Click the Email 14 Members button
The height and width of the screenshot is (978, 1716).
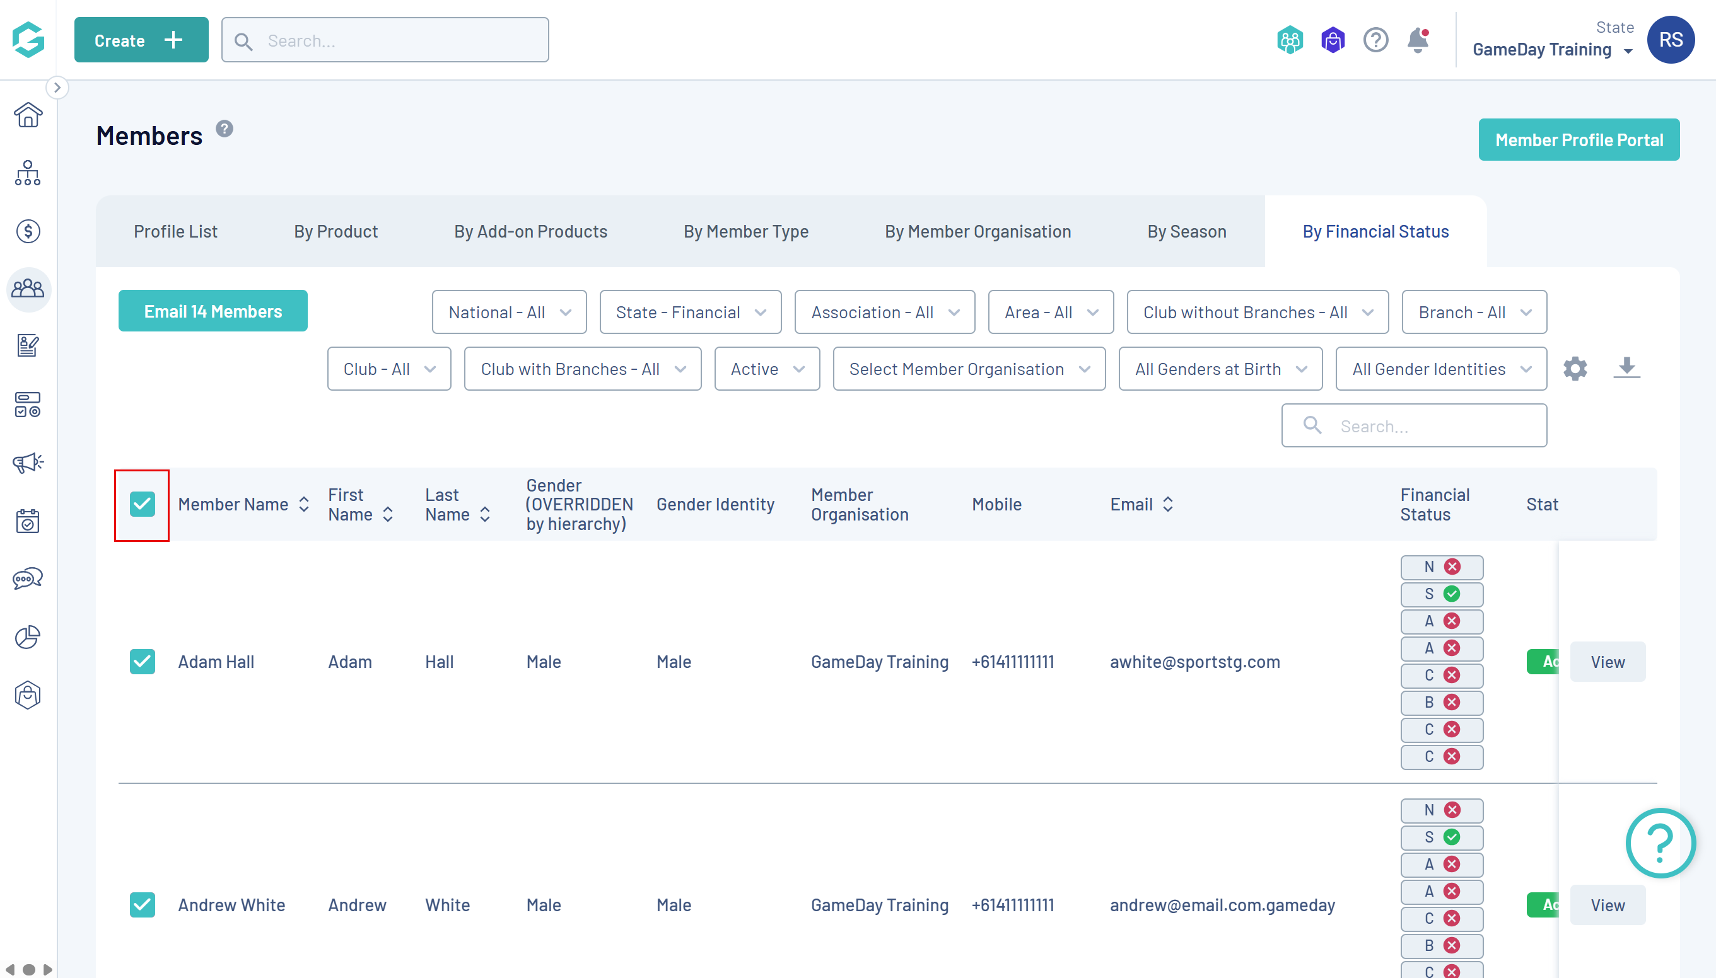[213, 311]
